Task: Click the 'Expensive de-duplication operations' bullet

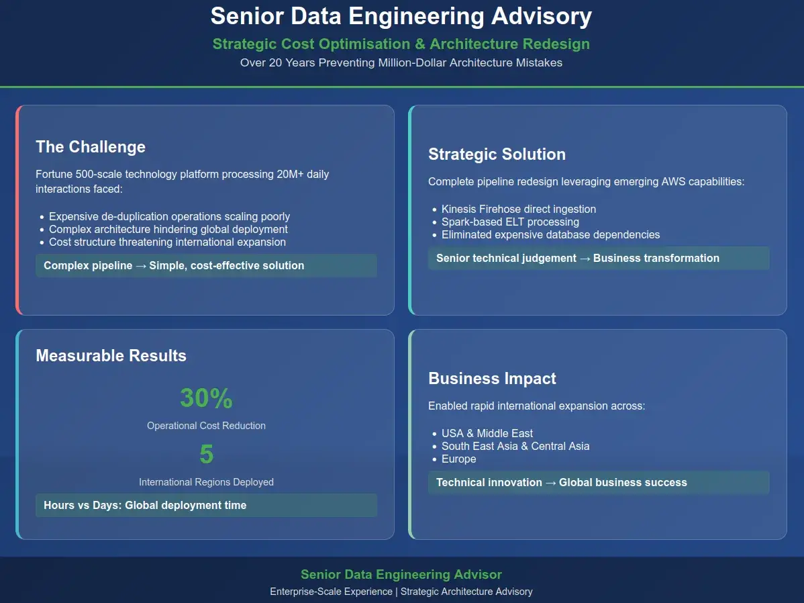Action: (169, 217)
